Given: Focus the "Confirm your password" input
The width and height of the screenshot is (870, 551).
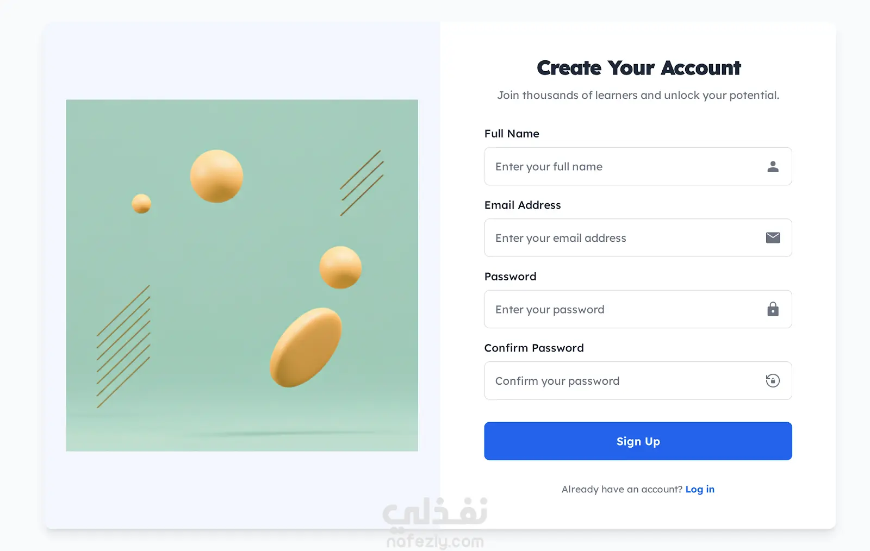Looking at the screenshot, I should coord(620,381).
